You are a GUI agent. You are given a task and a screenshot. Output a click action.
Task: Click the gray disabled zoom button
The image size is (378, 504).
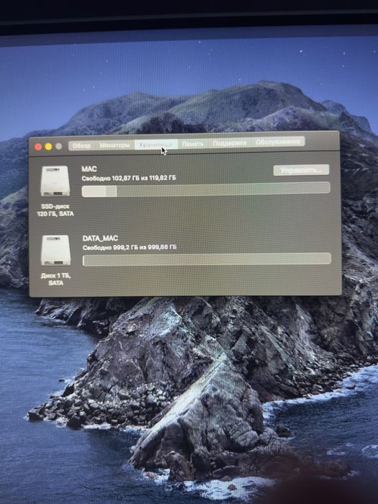[x=59, y=146]
